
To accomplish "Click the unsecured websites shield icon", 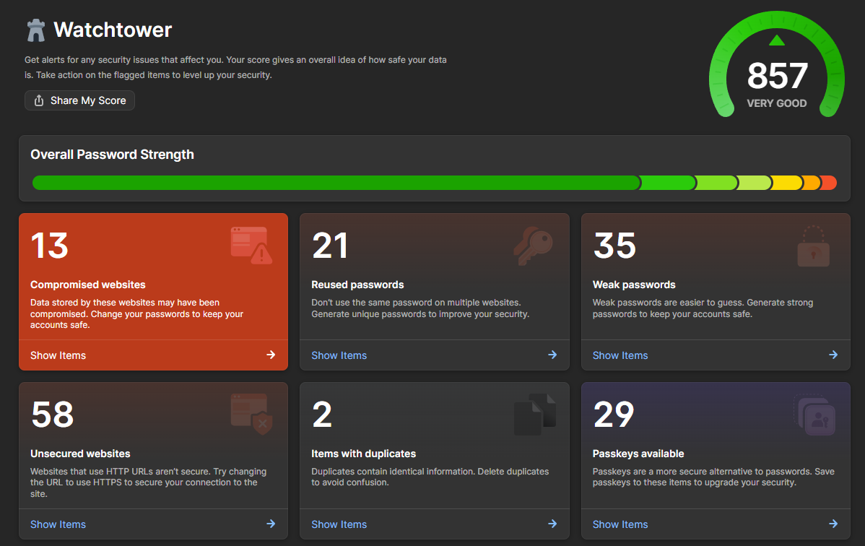I will (251, 414).
